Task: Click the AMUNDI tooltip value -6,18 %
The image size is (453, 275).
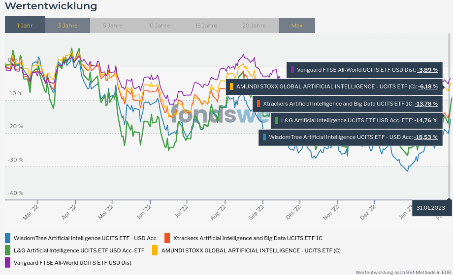Action: click(427, 86)
